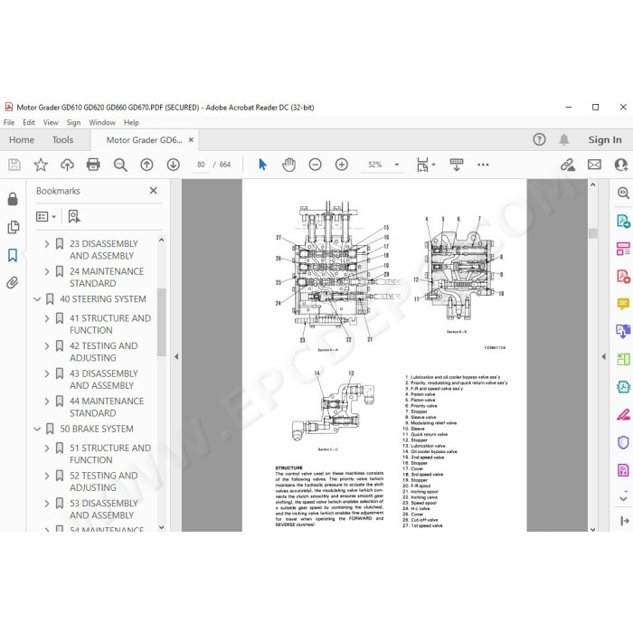Open the fit page options tool
Viewport: 633px width, 633px height.
tap(426, 165)
